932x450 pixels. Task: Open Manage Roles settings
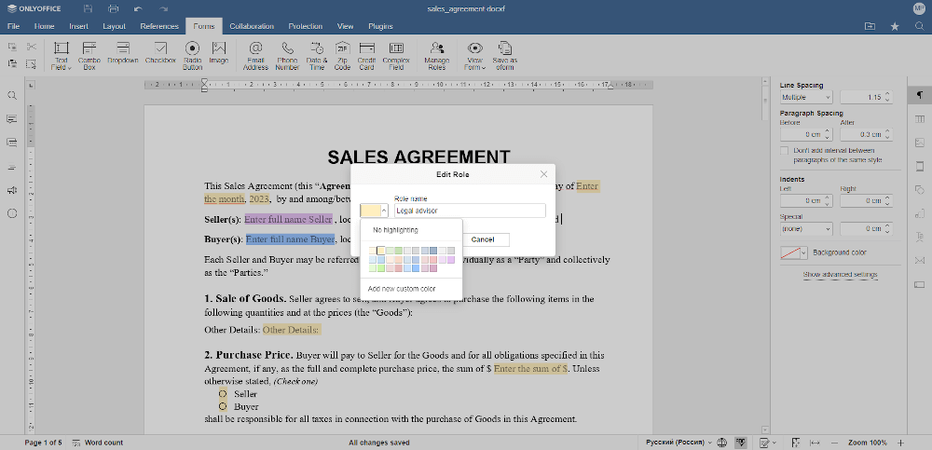pyautogui.click(x=436, y=51)
